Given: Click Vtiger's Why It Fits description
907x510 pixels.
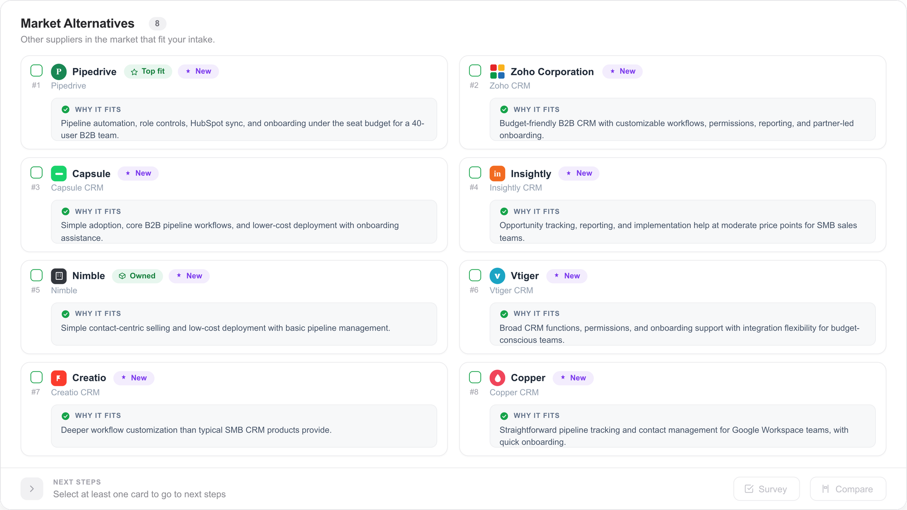Looking at the screenshot, I should point(679,334).
